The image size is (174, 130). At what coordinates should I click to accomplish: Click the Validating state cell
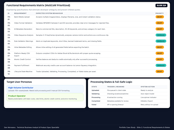[95, 94]
